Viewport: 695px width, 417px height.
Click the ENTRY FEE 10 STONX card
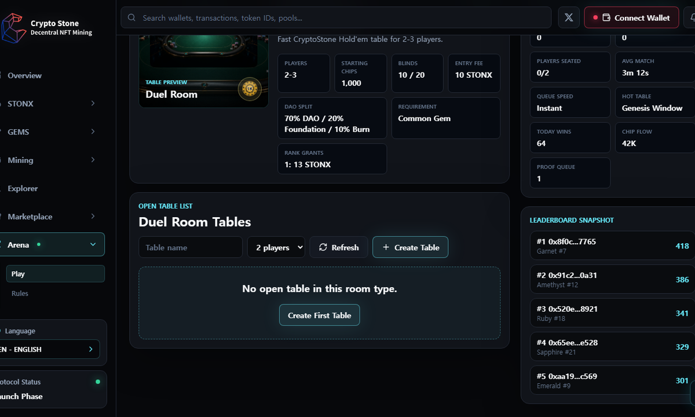click(474, 74)
